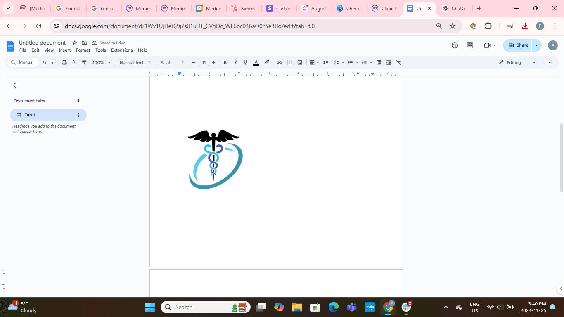Click the font size input field
Image resolution: width=564 pixels, height=317 pixels.
204,62
